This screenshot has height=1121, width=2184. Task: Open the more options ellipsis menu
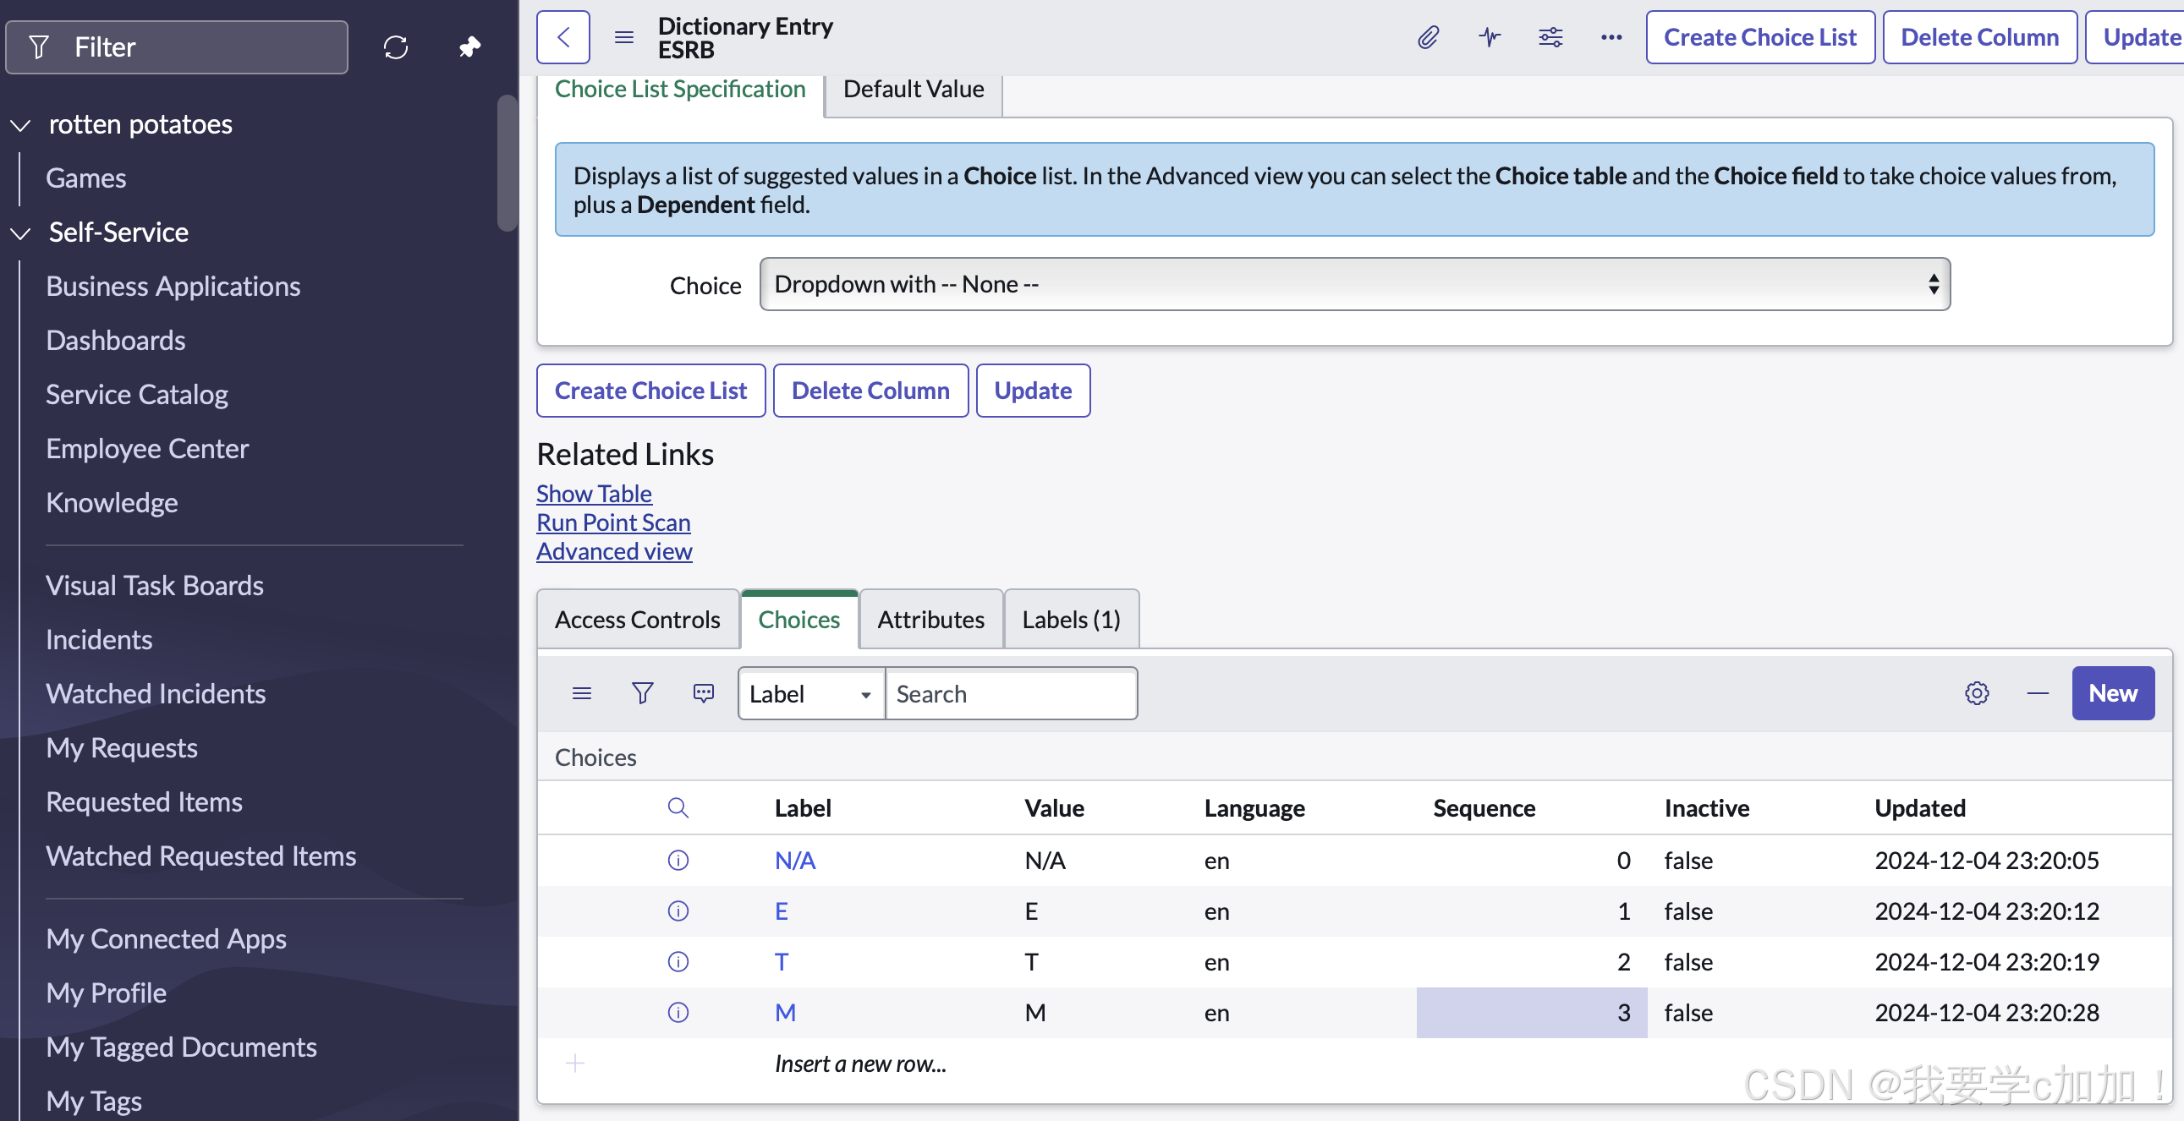(x=1611, y=37)
